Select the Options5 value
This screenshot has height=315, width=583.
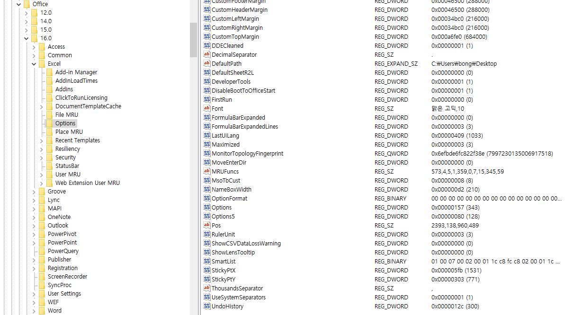(223, 217)
